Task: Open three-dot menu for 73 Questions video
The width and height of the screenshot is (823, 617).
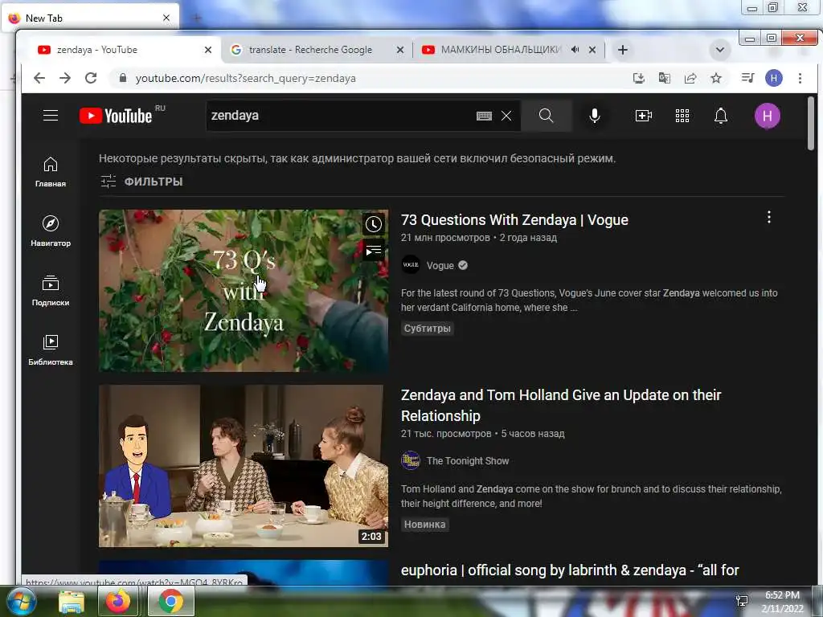Action: 769,217
